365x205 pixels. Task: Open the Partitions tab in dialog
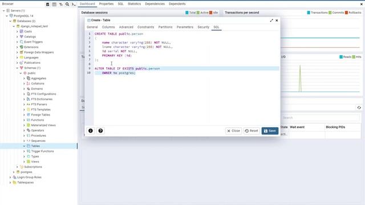pos(165,27)
